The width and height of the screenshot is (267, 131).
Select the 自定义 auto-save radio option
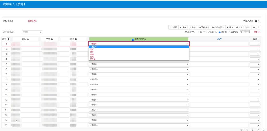click(230, 32)
